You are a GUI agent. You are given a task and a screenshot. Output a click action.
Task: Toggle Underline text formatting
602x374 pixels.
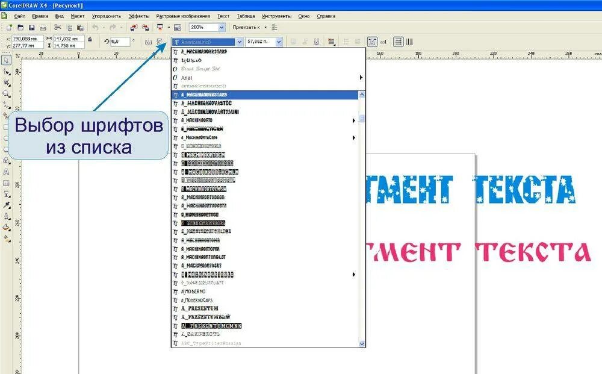317,42
